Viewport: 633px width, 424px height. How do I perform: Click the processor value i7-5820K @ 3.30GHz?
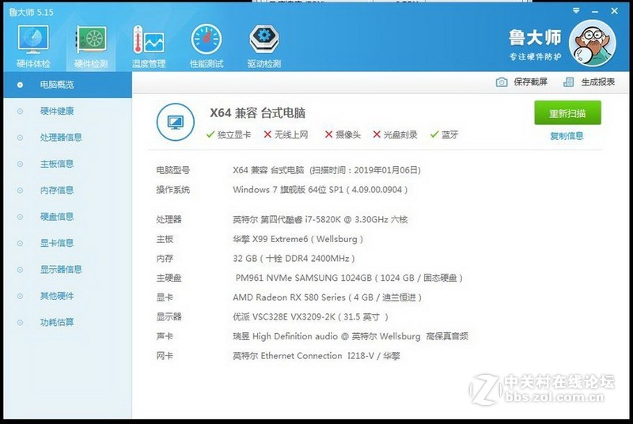320,220
